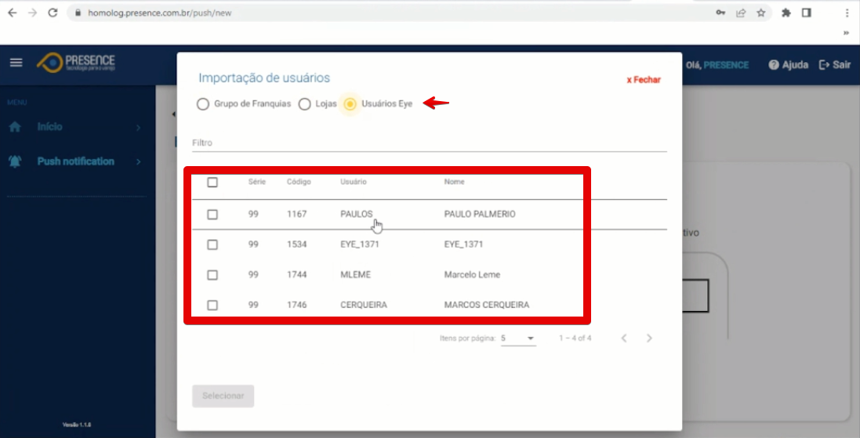Expand the Início chevron
This screenshot has height=438, width=860.
(138, 127)
